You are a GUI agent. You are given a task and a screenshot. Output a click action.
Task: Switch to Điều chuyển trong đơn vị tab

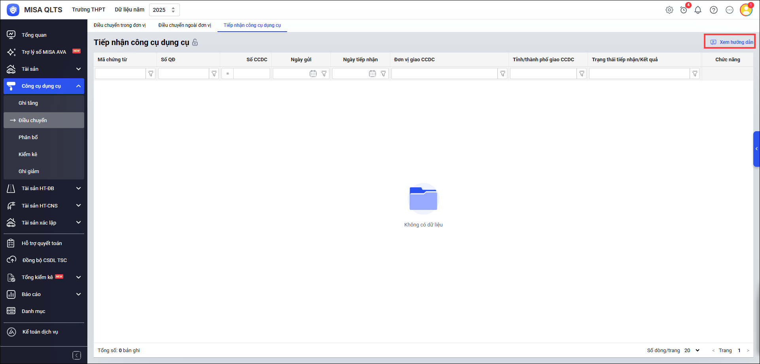click(120, 25)
